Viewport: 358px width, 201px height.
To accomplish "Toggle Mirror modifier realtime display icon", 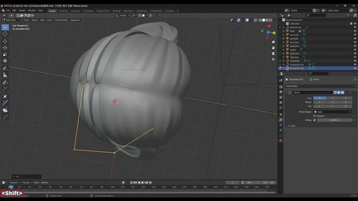I will tap(339, 93).
